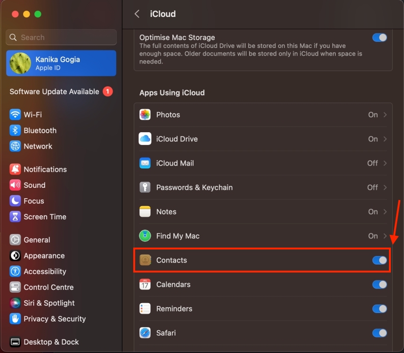The width and height of the screenshot is (404, 353).
Task: Click Notes "On" status text
Action: pyautogui.click(x=373, y=212)
